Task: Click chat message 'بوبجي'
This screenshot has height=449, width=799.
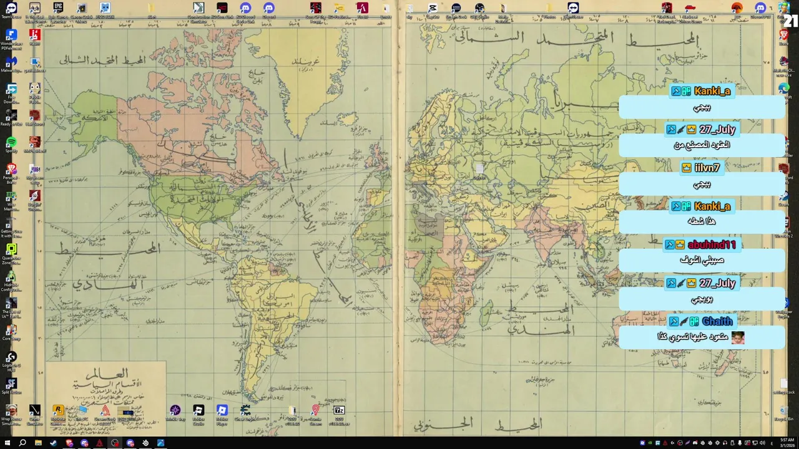Action: (702, 299)
